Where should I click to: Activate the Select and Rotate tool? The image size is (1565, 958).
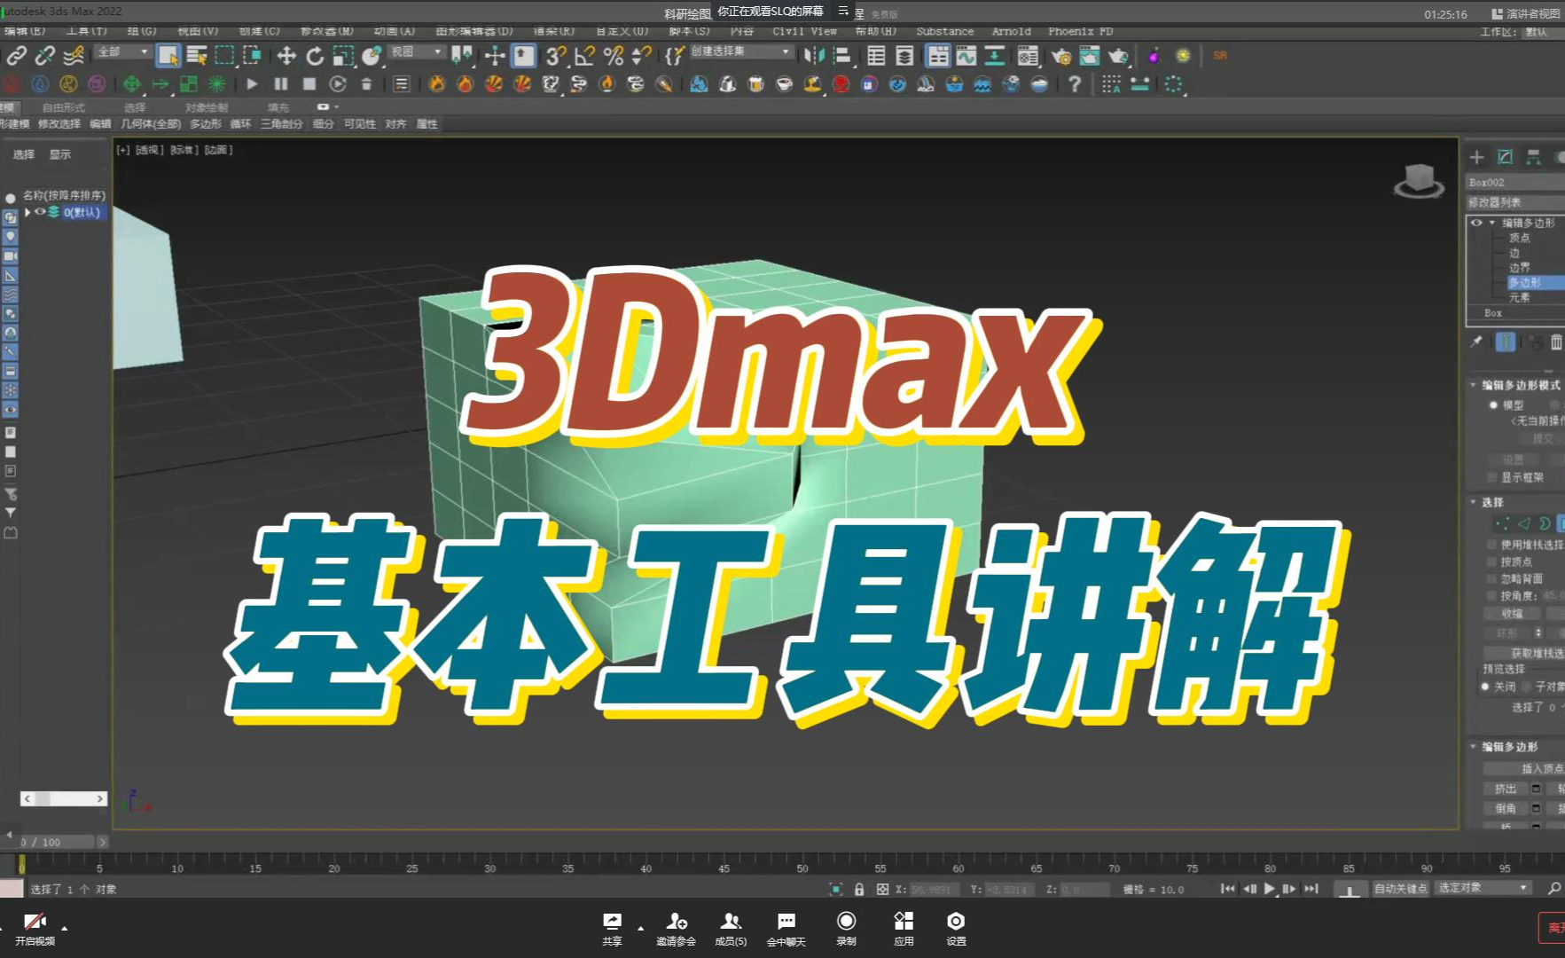316,55
